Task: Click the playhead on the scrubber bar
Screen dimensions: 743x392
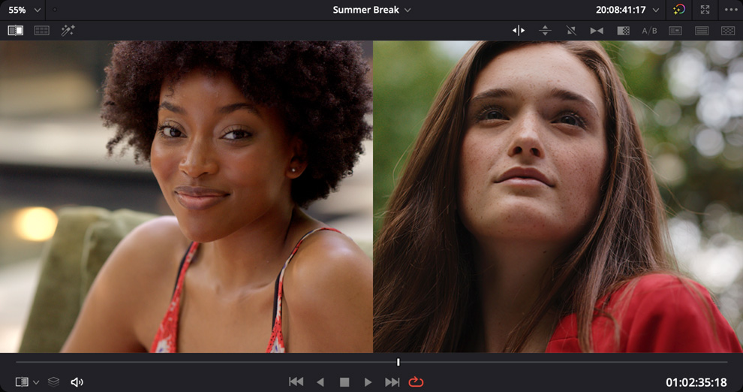Action: click(x=399, y=363)
